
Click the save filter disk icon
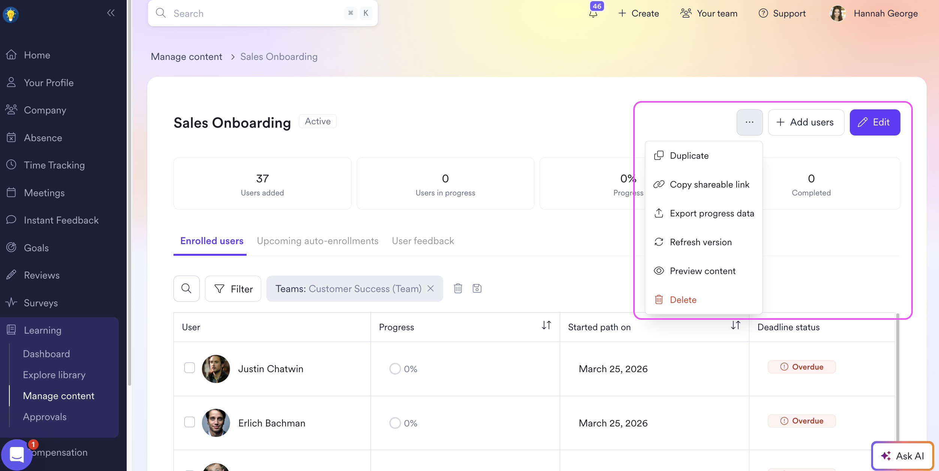[477, 288]
